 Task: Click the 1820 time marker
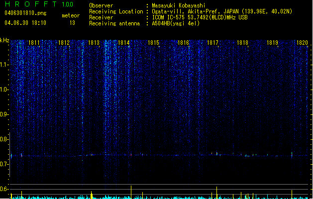(x=302, y=42)
